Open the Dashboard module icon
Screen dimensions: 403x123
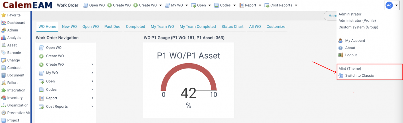4,23
